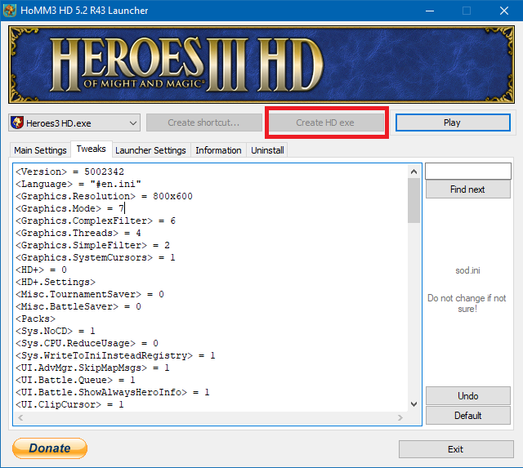Click the <Graphics.ComplexFilter> = 6 line
Image resolution: width=523 pixels, height=468 pixels.
[96, 221]
